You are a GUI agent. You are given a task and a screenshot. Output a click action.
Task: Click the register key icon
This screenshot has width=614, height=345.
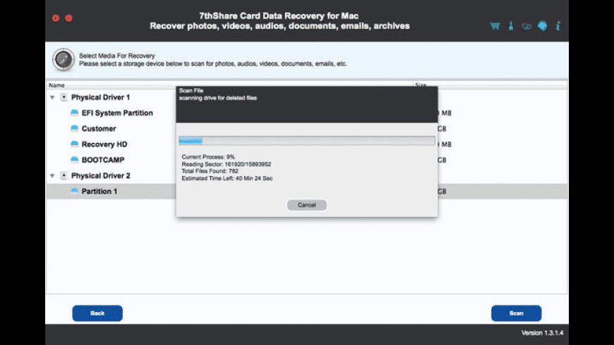coord(511,26)
